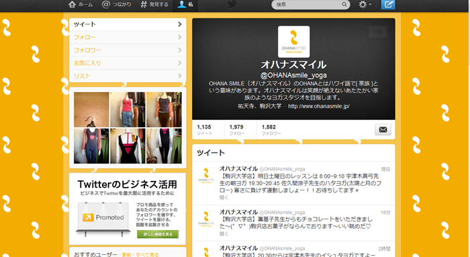The image size is (470, 257).
Task: Click avatar of the tweet posted 2時間 ago
Action: (x=206, y=252)
